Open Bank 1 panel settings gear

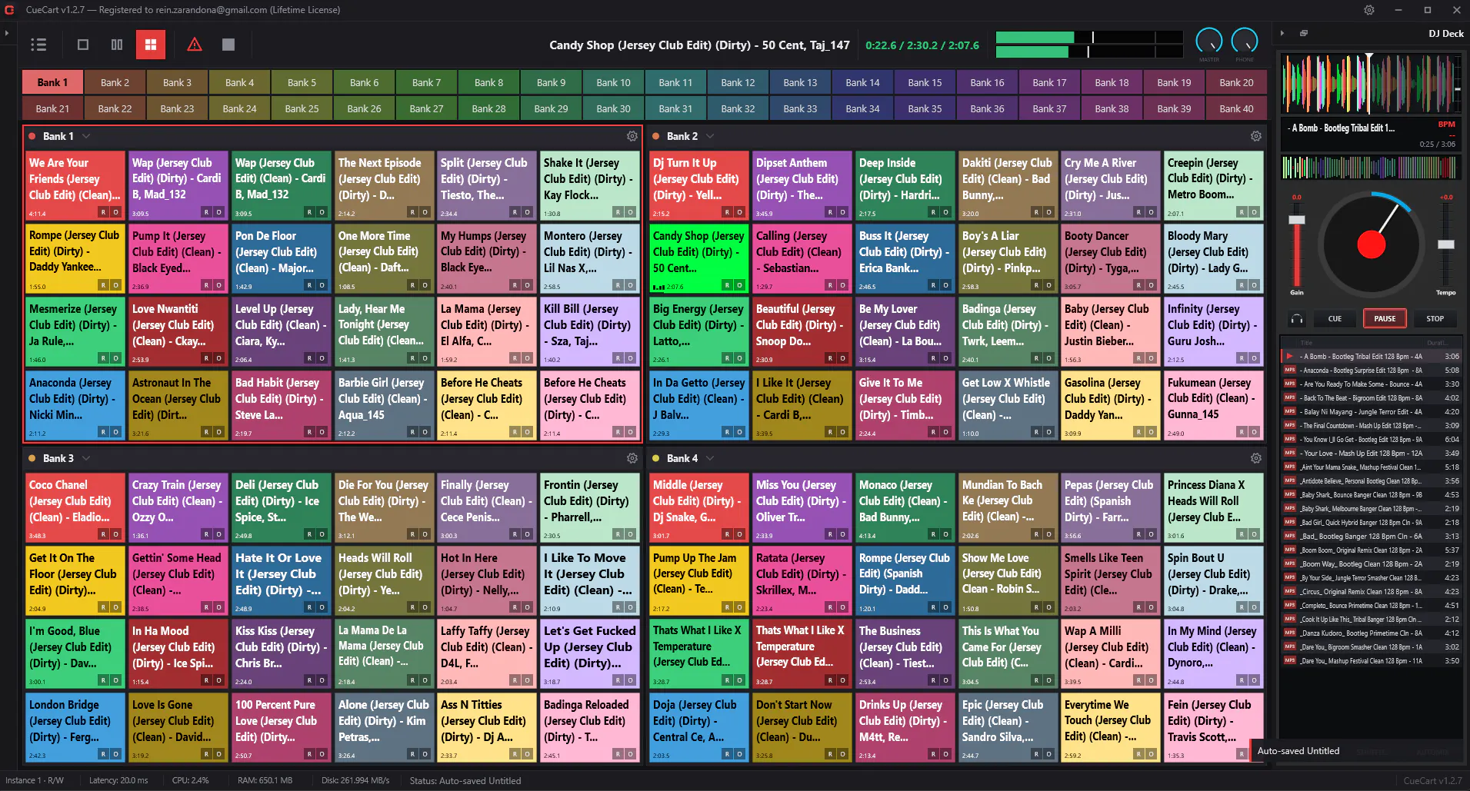click(x=632, y=136)
